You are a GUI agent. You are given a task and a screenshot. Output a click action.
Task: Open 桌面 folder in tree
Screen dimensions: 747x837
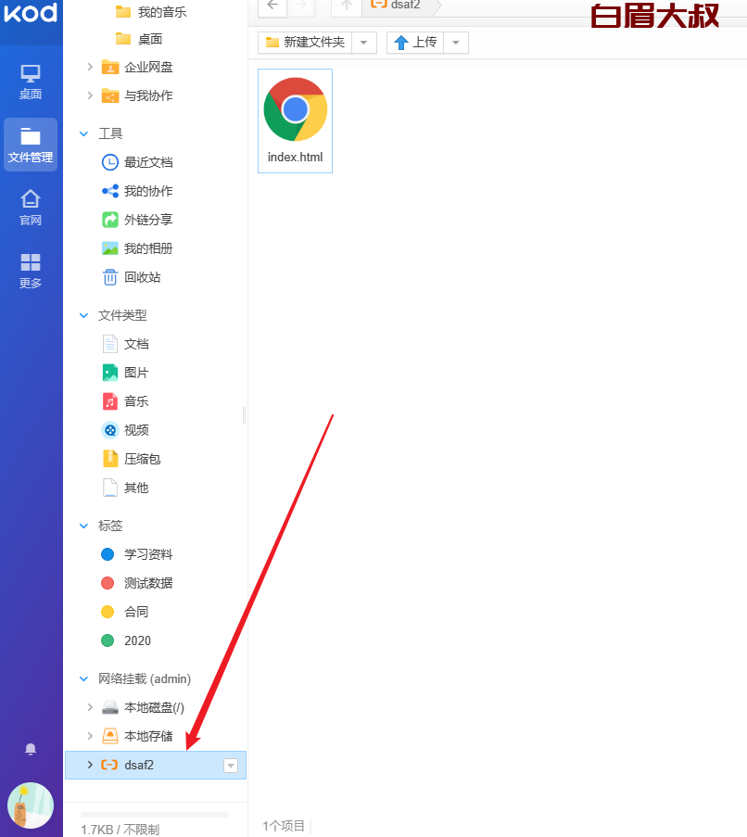pyautogui.click(x=150, y=40)
